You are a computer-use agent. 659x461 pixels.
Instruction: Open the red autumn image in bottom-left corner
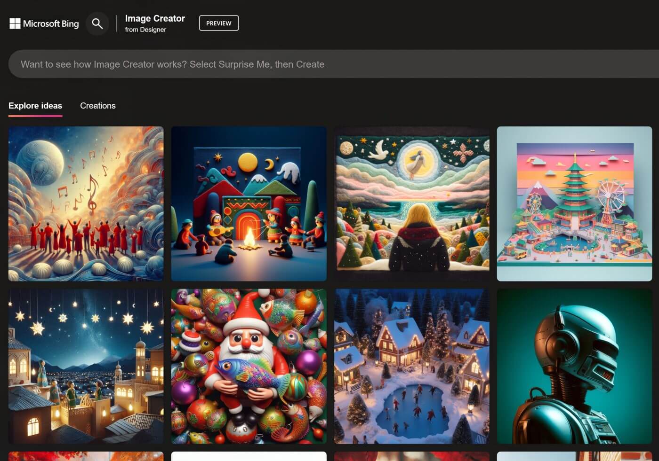point(86,456)
